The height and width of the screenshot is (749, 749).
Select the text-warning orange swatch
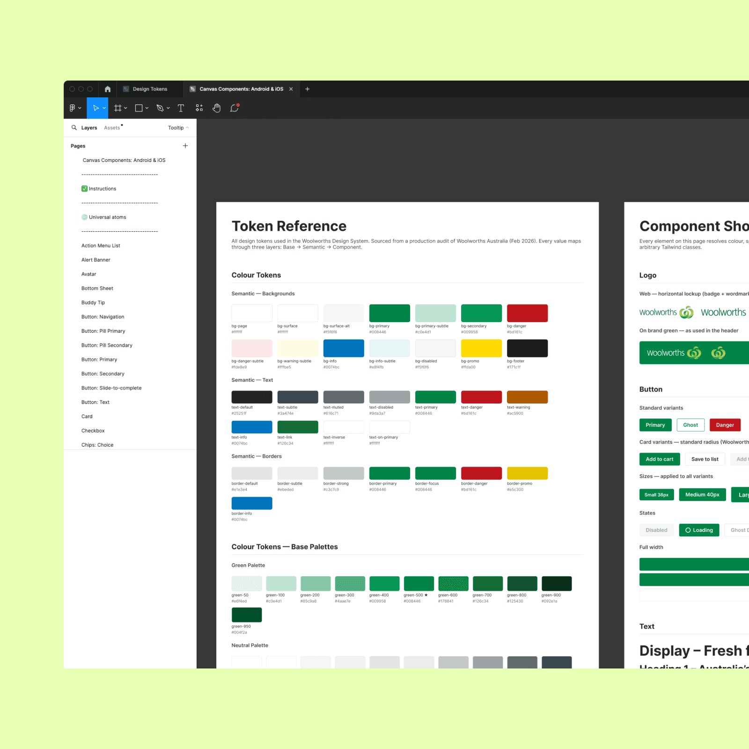(x=527, y=397)
